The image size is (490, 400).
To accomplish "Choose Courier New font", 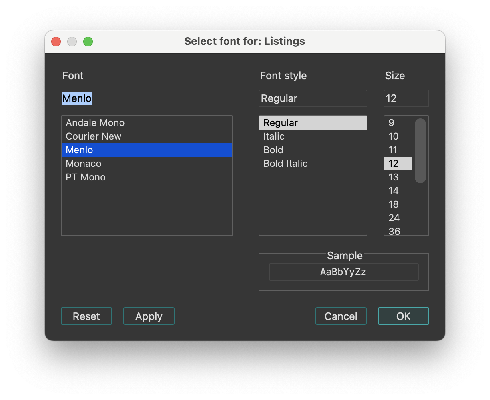I will (93, 136).
